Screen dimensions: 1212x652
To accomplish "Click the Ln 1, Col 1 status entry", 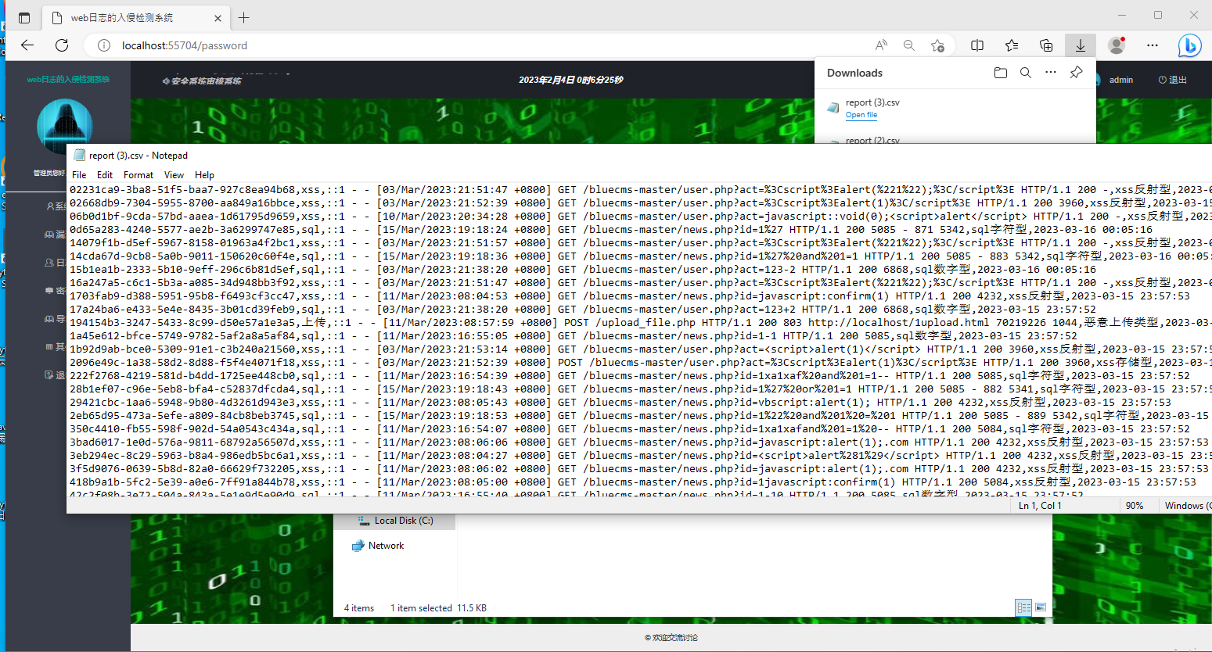I will pyautogui.click(x=1040, y=506).
